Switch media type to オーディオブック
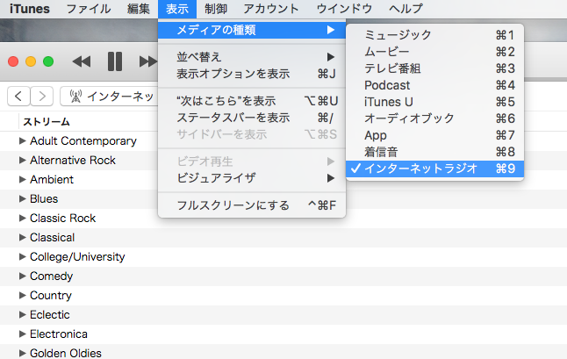 (434, 118)
